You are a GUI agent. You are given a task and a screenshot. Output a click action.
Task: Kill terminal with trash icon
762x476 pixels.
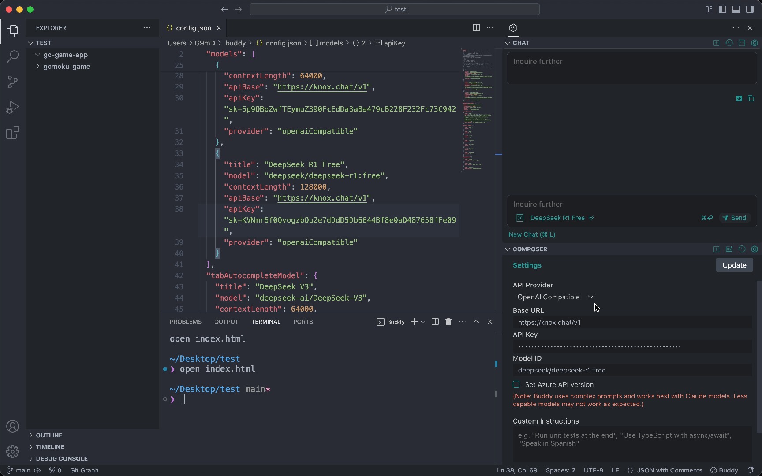pyautogui.click(x=448, y=322)
